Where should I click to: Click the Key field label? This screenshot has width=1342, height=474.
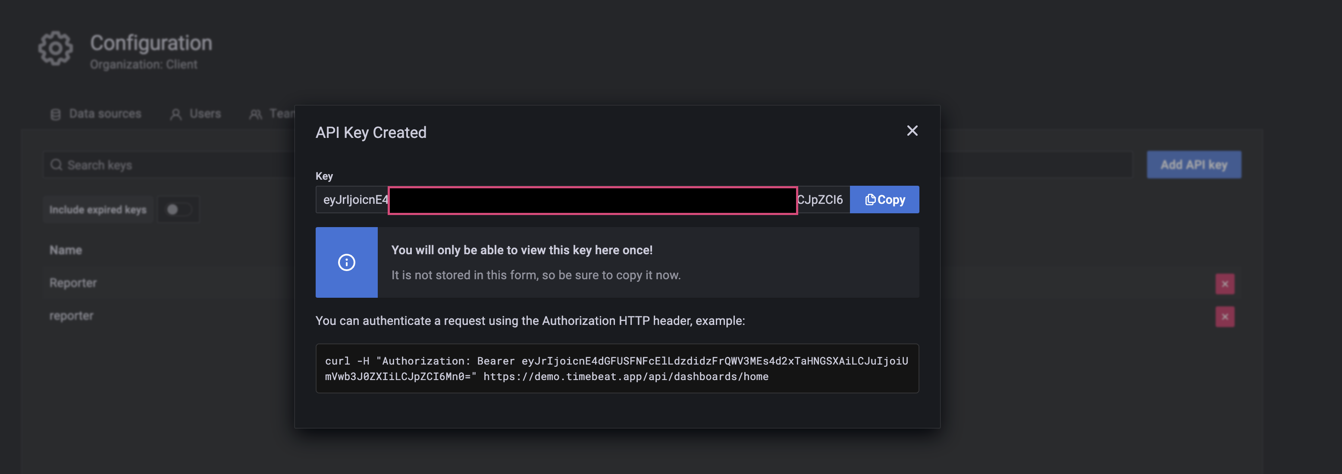pos(324,176)
